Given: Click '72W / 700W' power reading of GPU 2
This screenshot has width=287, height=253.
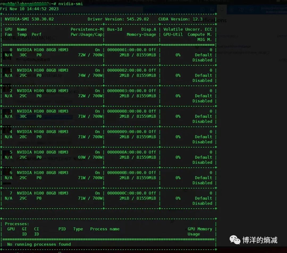Looking at the screenshot, I should click(90, 96).
